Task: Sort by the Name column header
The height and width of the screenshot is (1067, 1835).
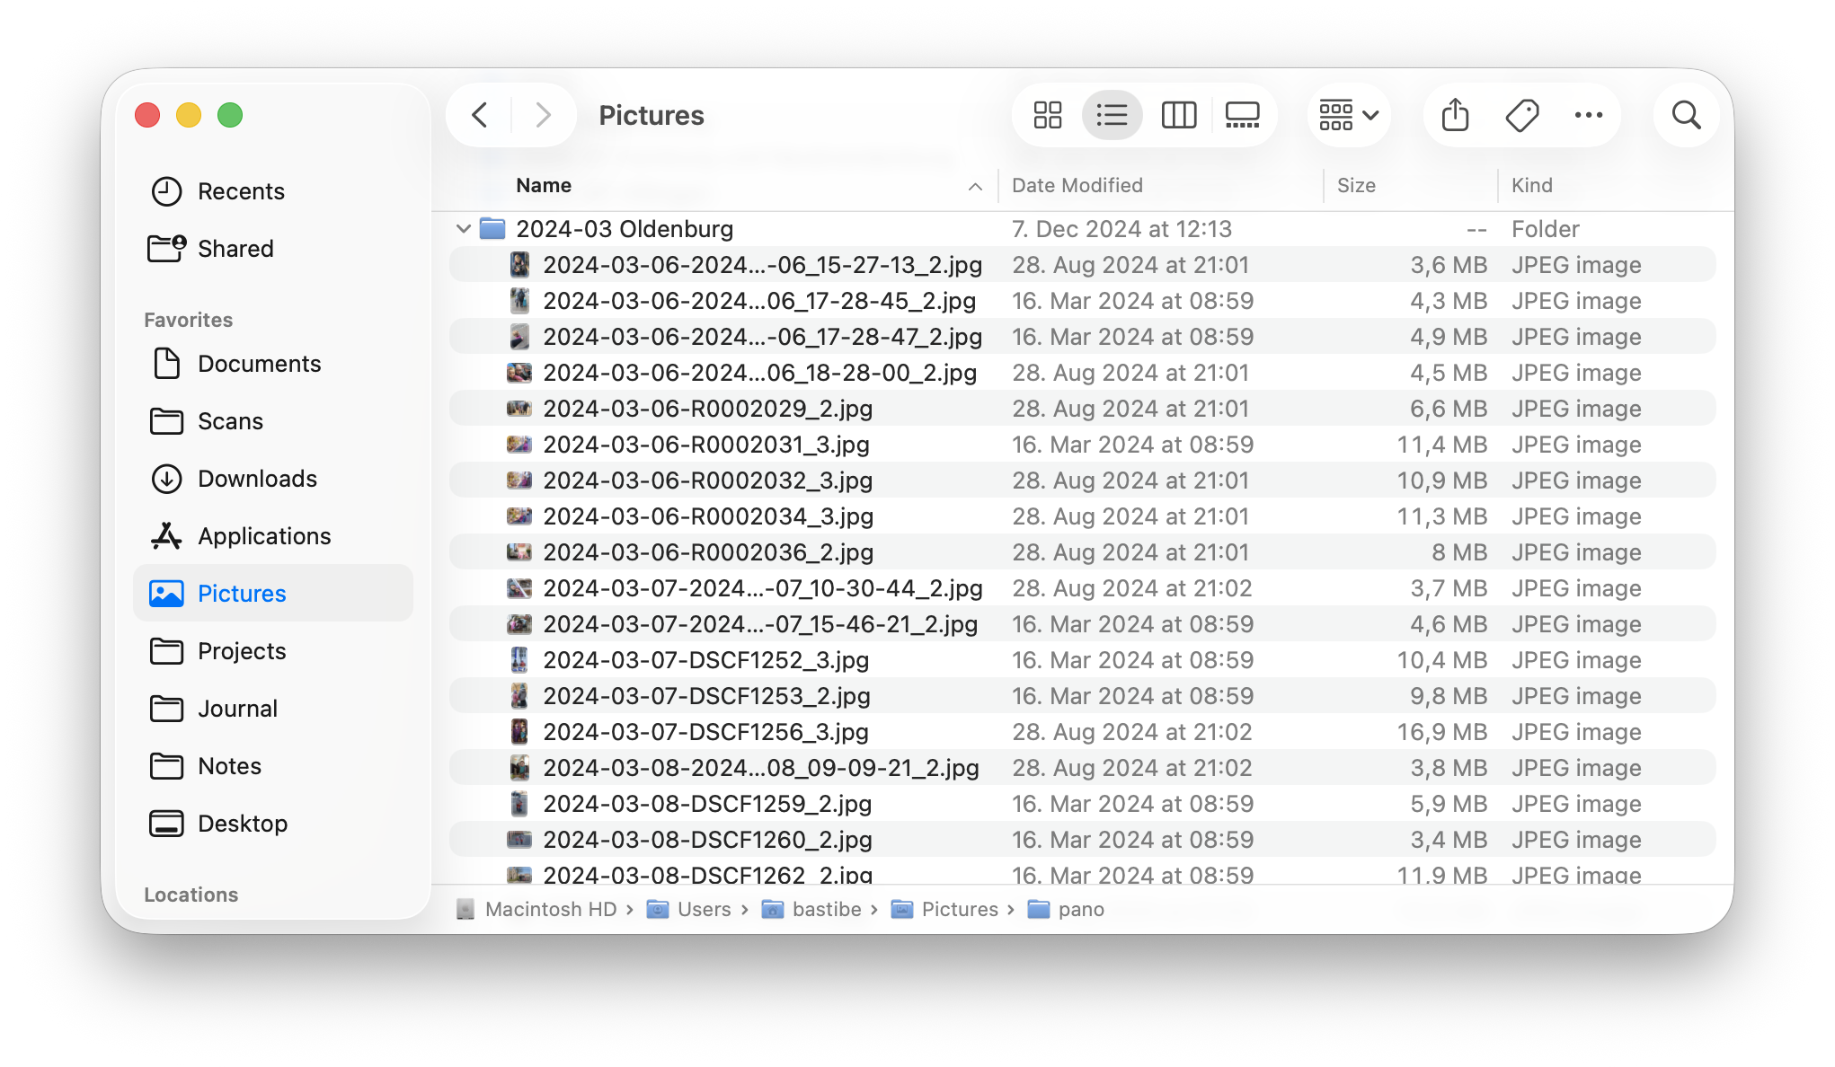Action: (x=544, y=185)
